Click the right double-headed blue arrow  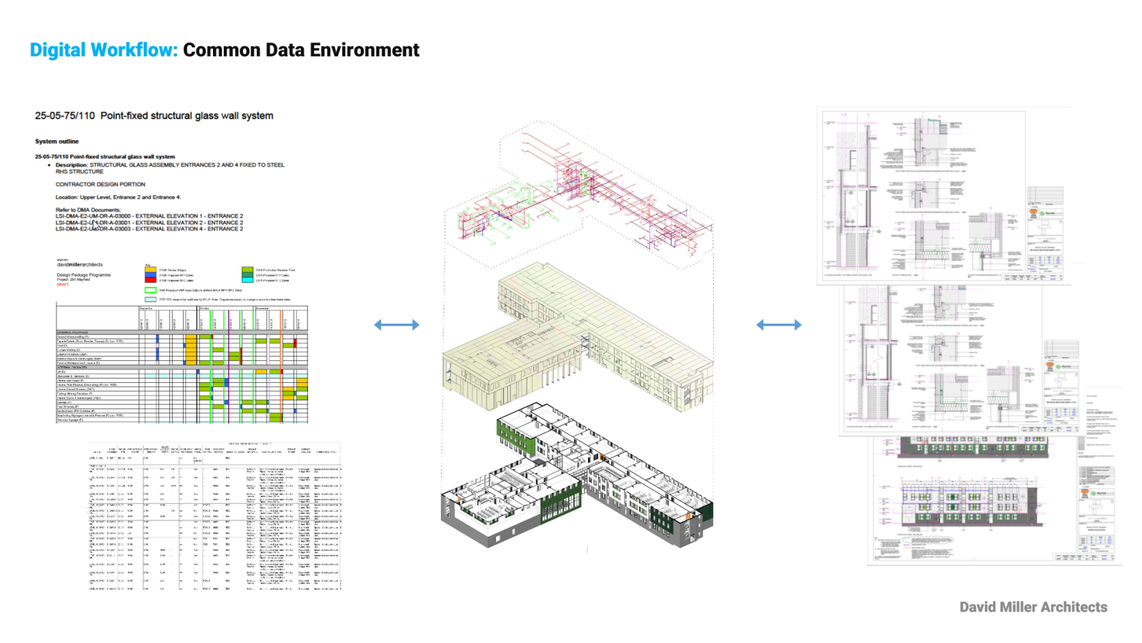[779, 325]
